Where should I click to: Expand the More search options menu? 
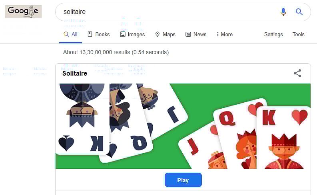click(x=225, y=34)
